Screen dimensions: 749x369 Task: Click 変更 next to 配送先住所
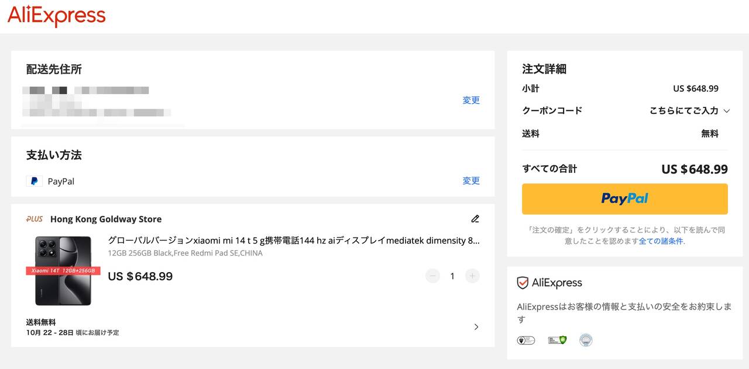pos(471,100)
